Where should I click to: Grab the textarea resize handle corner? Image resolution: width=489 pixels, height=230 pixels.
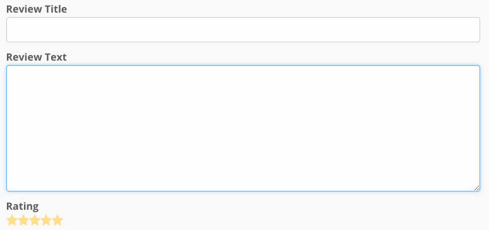point(476,188)
